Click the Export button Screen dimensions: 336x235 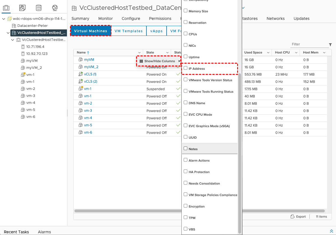[298, 217]
